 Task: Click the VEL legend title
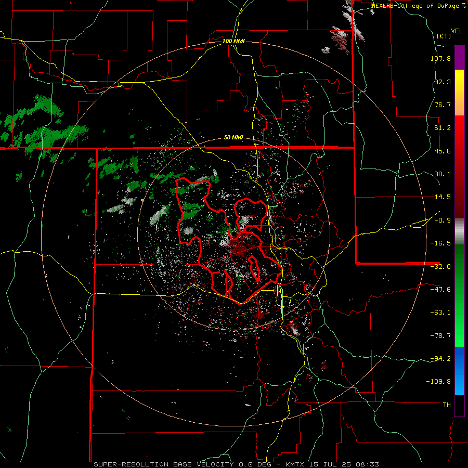pos(457,31)
